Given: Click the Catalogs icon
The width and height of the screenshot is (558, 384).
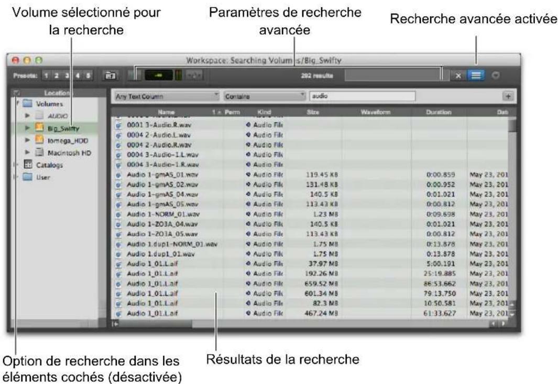Looking at the screenshot, I should 28,164.
